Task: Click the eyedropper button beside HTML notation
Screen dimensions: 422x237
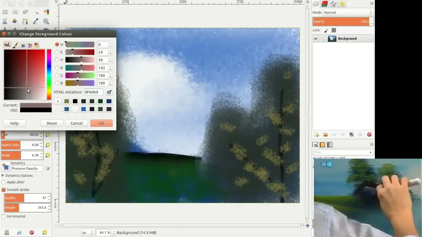Action: pos(109,92)
